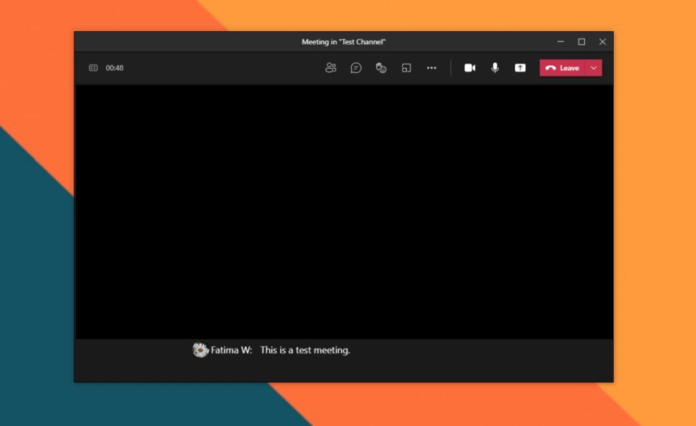Click Fatima W's daisy avatar
Screen dimensions: 696x426
pyautogui.click(x=201, y=350)
